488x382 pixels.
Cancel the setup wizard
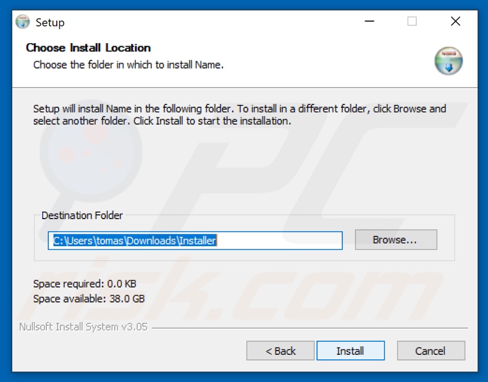click(x=431, y=351)
